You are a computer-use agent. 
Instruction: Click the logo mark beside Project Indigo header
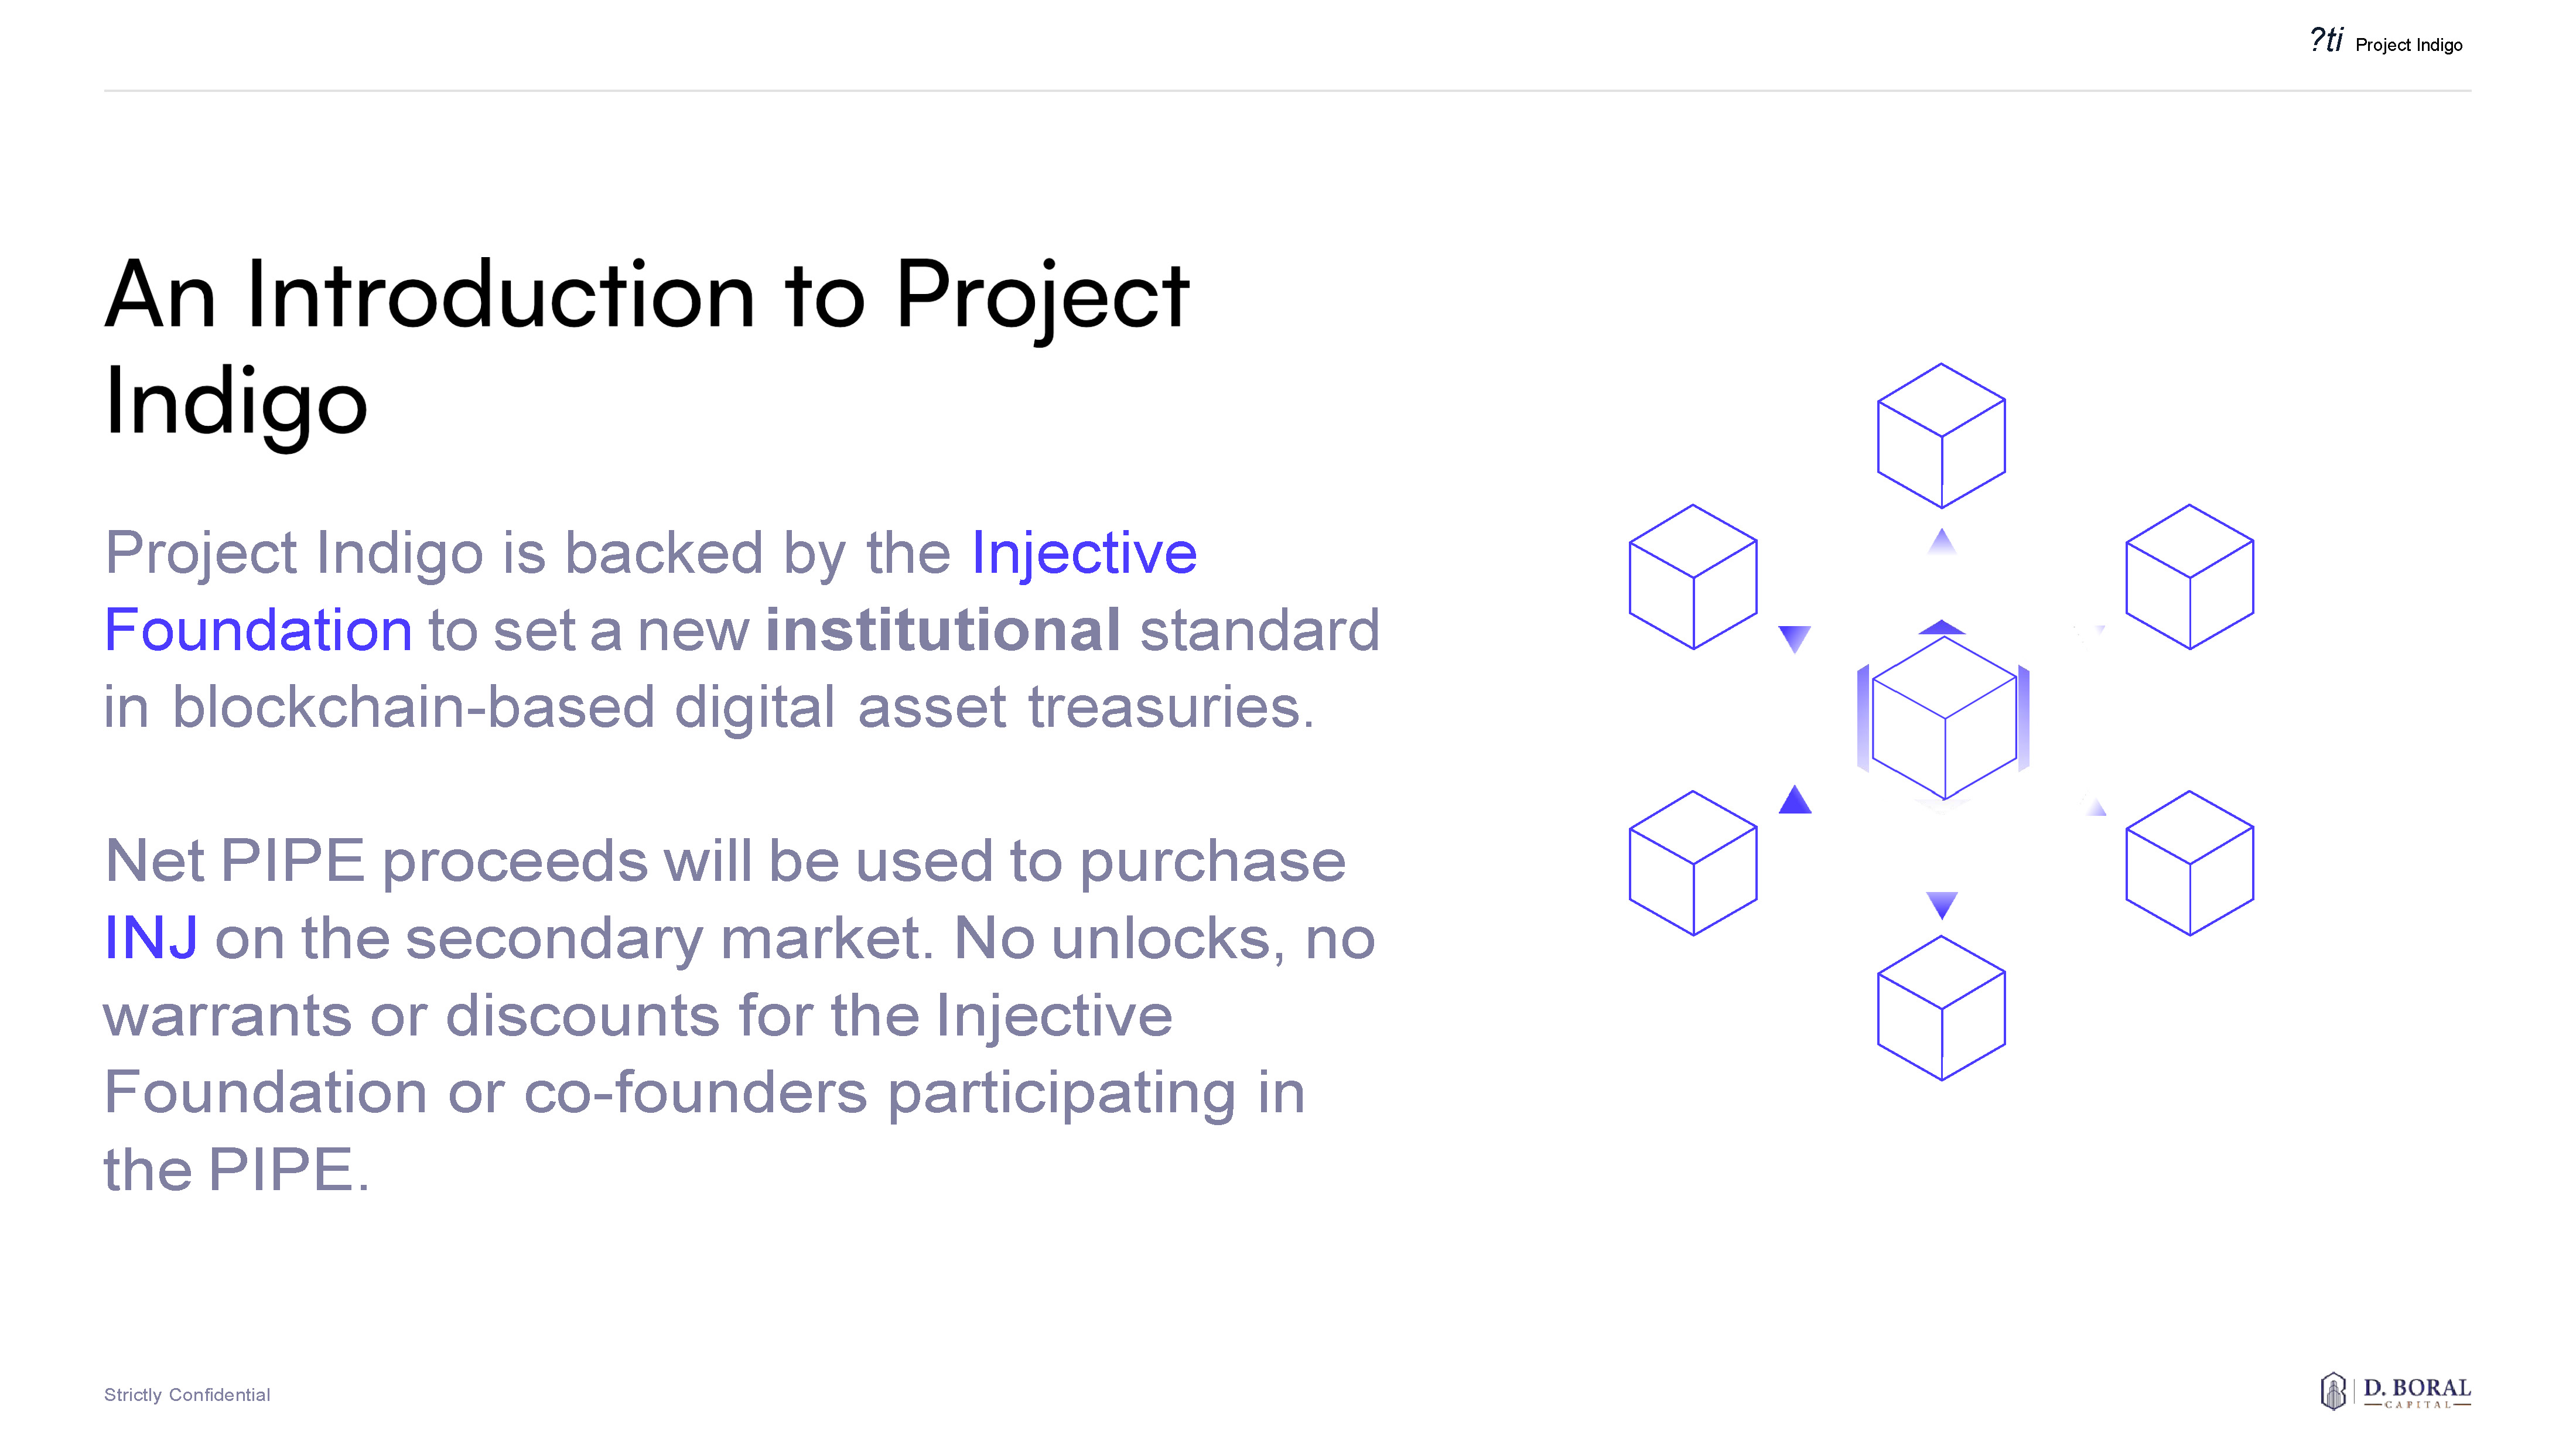coord(2326,41)
